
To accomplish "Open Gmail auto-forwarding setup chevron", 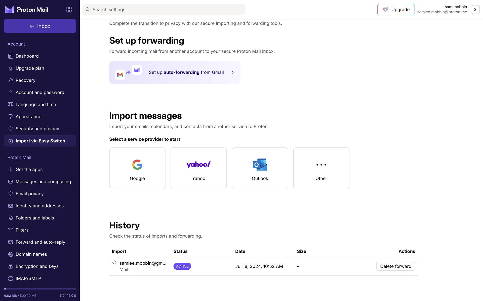I will click(x=232, y=72).
